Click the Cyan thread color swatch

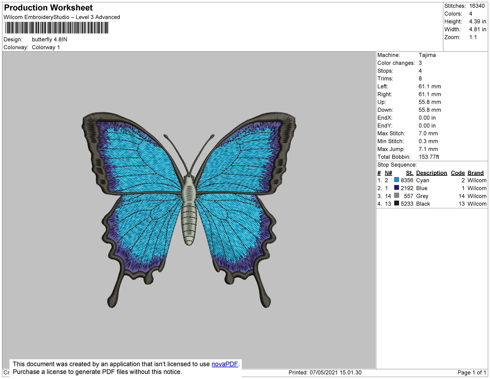point(396,180)
